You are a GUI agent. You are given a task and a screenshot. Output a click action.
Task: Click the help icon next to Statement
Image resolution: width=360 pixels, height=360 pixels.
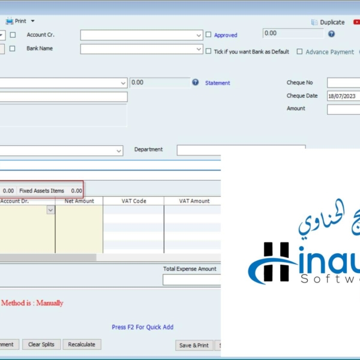point(195,83)
